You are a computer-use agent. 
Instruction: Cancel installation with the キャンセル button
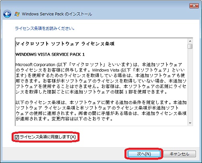point(180,154)
